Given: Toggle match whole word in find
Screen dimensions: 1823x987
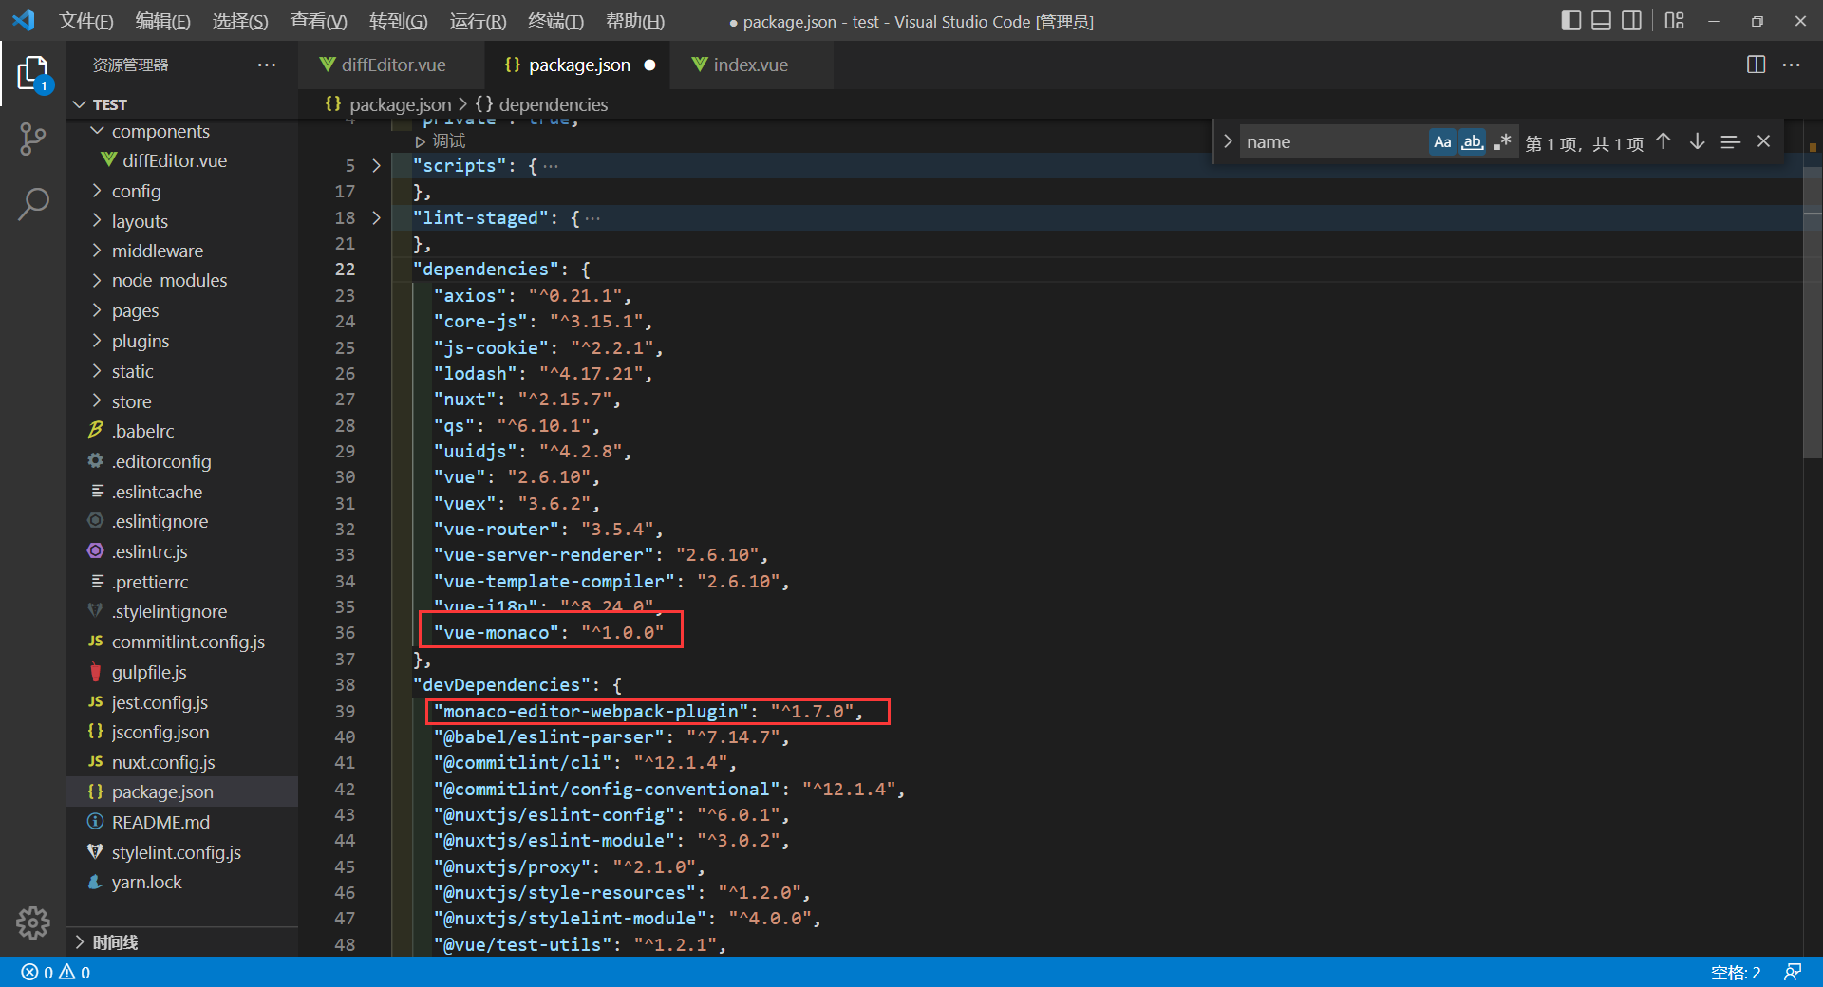Looking at the screenshot, I should tap(1472, 141).
